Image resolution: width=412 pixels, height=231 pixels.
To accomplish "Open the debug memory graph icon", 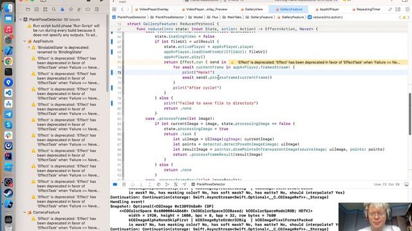I will [167, 184].
